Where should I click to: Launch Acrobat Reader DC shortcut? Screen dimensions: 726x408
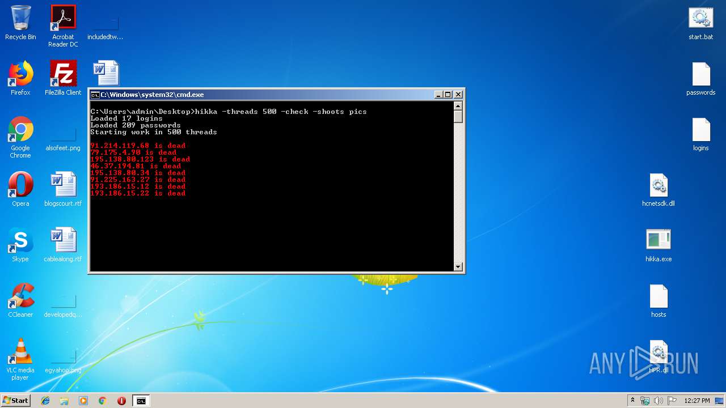63,25
